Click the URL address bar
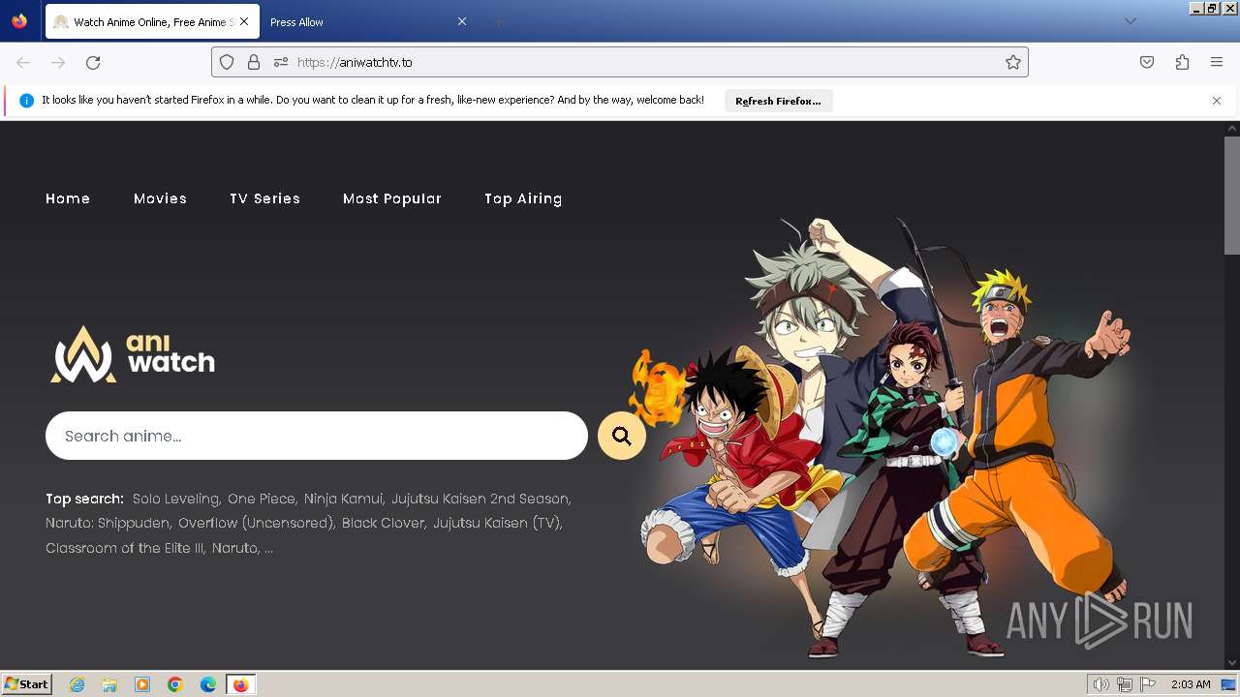The height and width of the screenshot is (697, 1240). [x=620, y=62]
